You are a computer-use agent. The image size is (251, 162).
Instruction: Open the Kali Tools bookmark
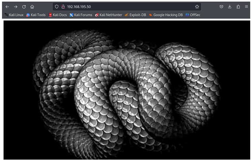coord(36,15)
